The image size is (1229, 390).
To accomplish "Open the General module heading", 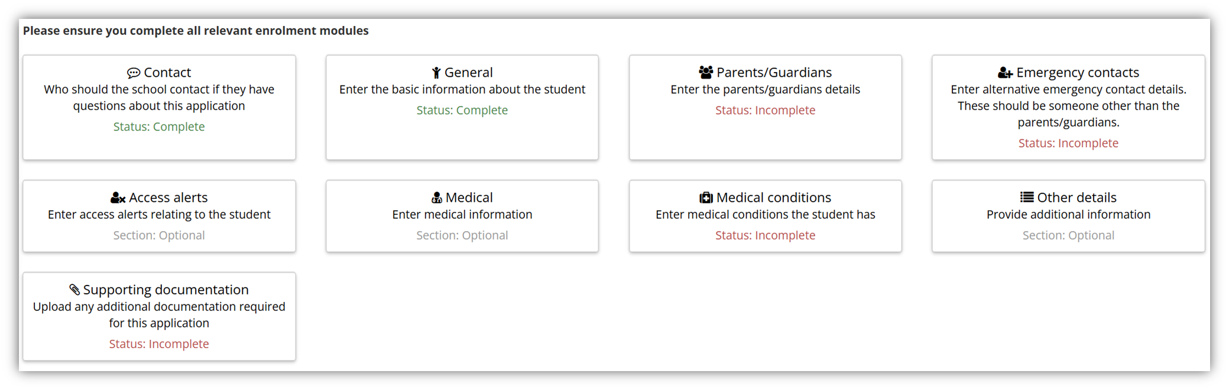I will click(468, 73).
